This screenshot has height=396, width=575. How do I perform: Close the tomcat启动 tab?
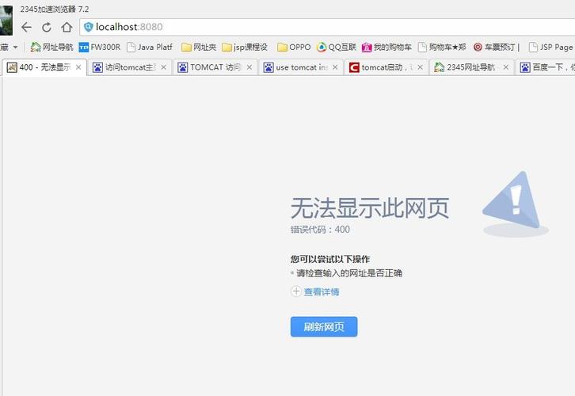tap(421, 67)
